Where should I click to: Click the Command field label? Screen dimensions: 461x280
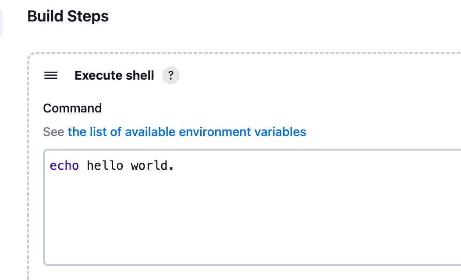[72, 108]
